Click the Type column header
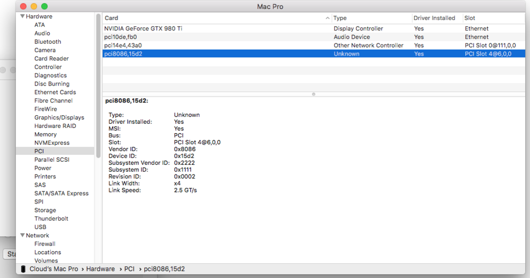This screenshot has width=530, height=278. (x=371, y=18)
